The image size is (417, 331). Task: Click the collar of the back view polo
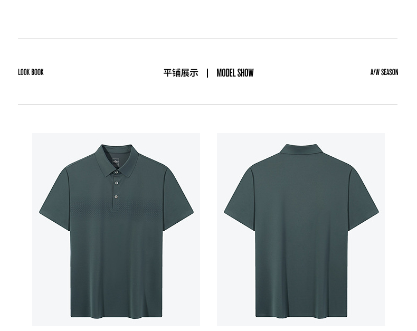[x=301, y=149]
